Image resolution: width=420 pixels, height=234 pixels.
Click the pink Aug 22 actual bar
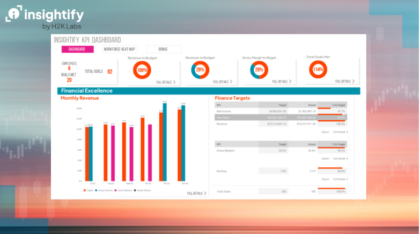pyautogui.click(x=113, y=153)
